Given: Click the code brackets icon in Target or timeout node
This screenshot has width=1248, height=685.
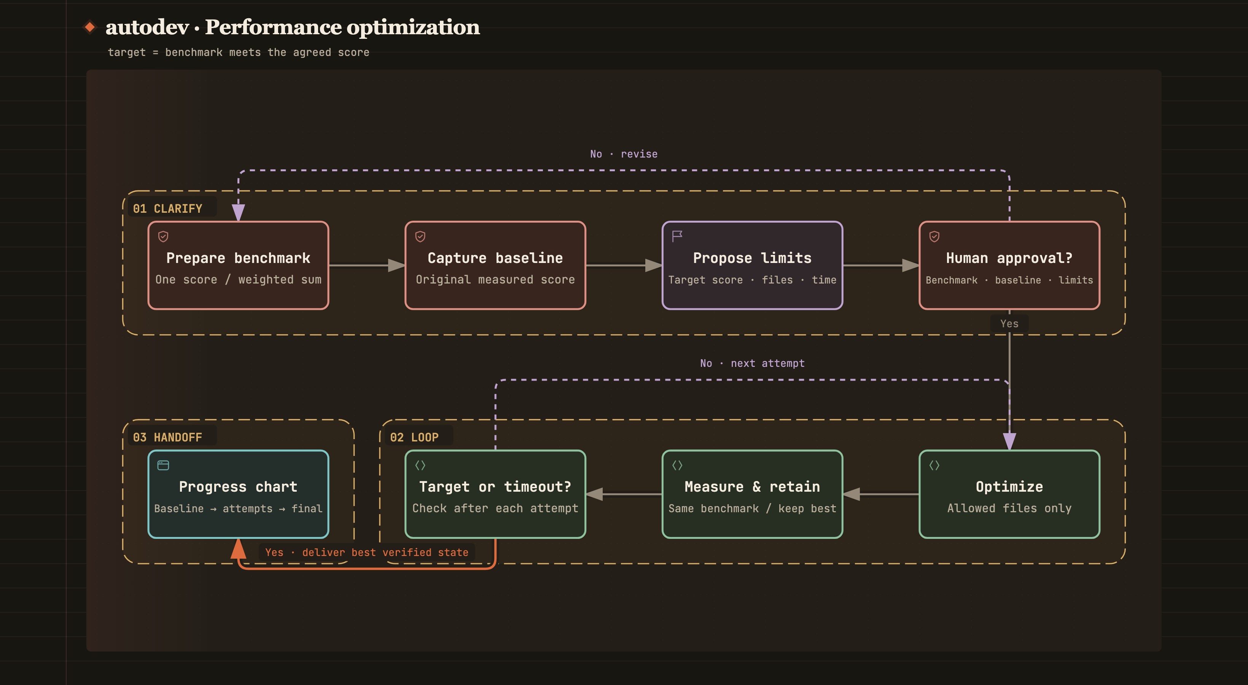Looking at the screenshot, I should click(x=420, y=465).
